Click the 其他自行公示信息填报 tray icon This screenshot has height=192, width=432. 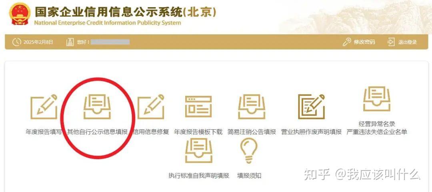[x=97, y=107]
